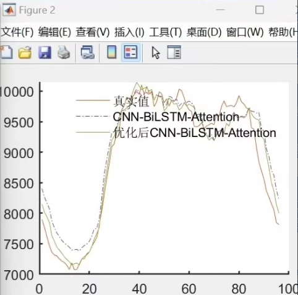Open the 文件(F) menu
This screenshot has height=295, width=298.
point(17,32)
